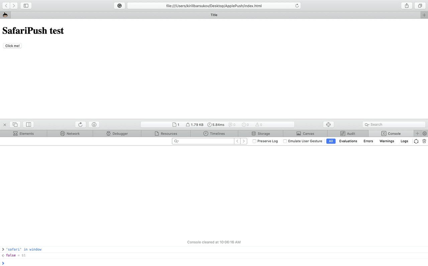Viewport: 428px width, 266px height.
Task: Reload the page from the address bar
Action: click(297, 6)
